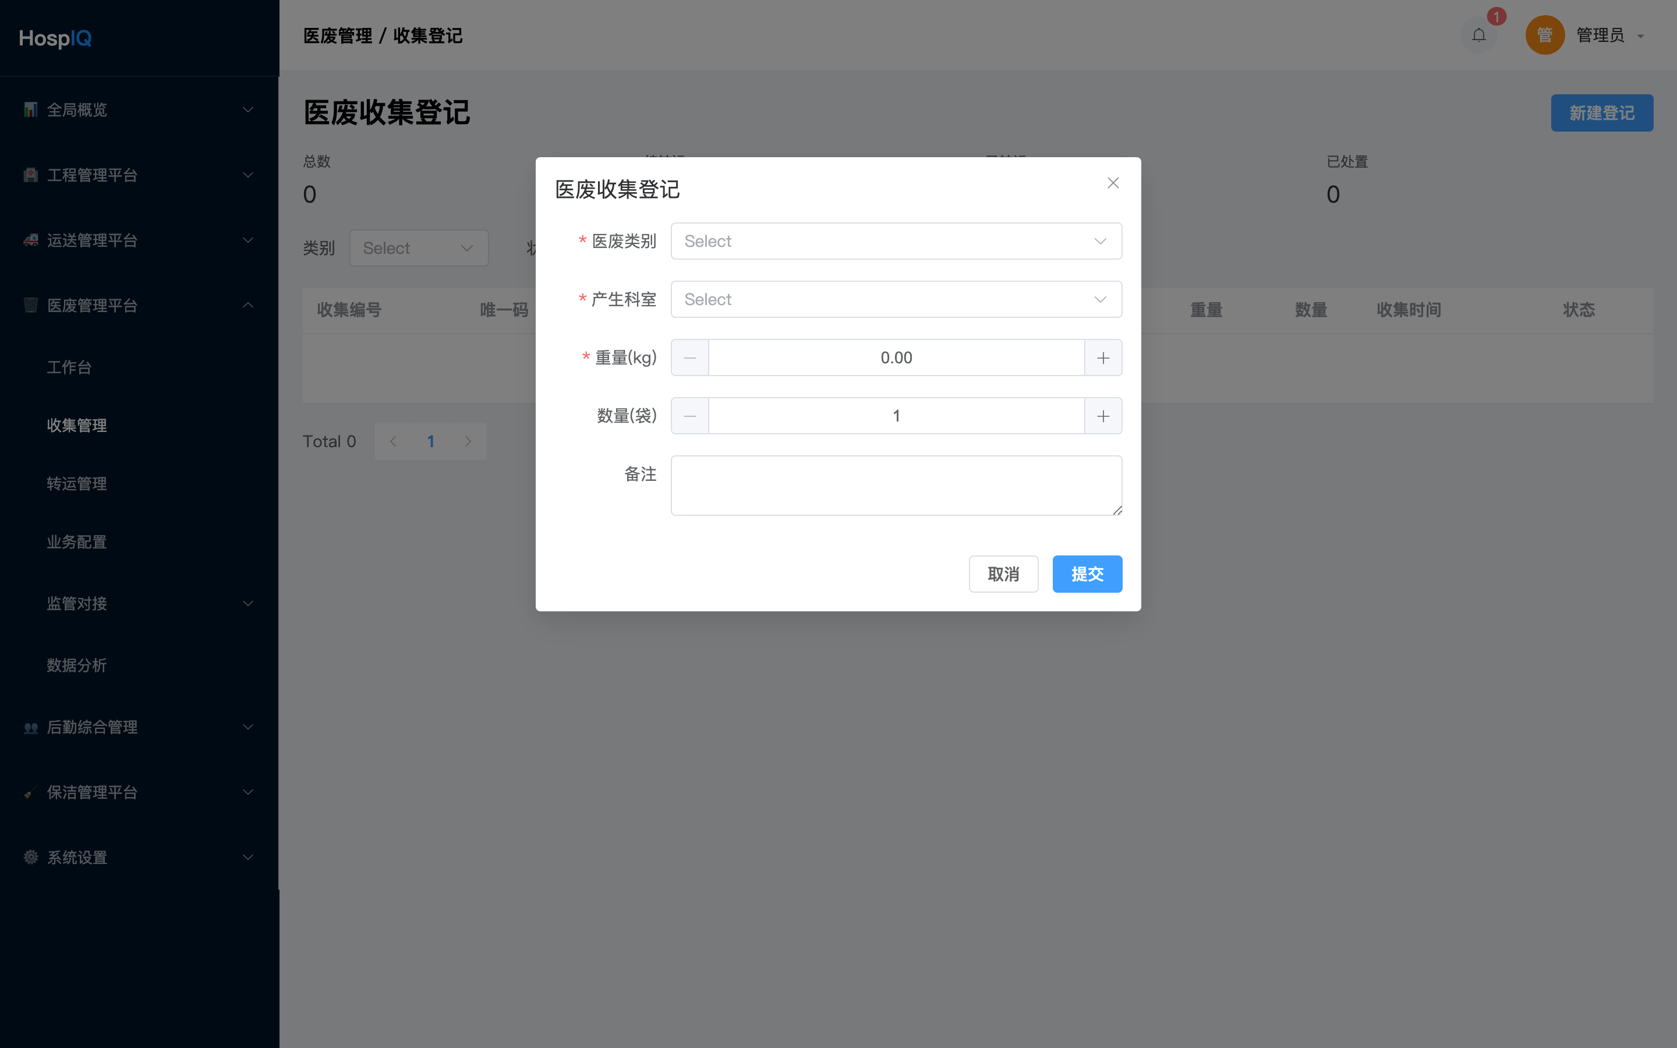Screen dimensions: 1677x1048
Task: Close the 医废收集登记 dialog
Action: 1113,183
